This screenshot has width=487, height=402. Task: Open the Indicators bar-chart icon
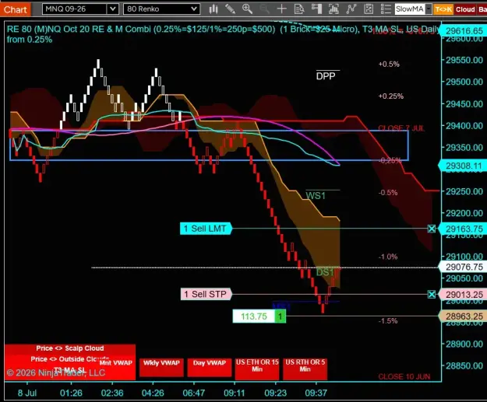point(333,9)
